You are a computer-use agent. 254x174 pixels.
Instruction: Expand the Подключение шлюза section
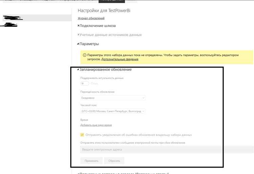click(x=97, y=26)
